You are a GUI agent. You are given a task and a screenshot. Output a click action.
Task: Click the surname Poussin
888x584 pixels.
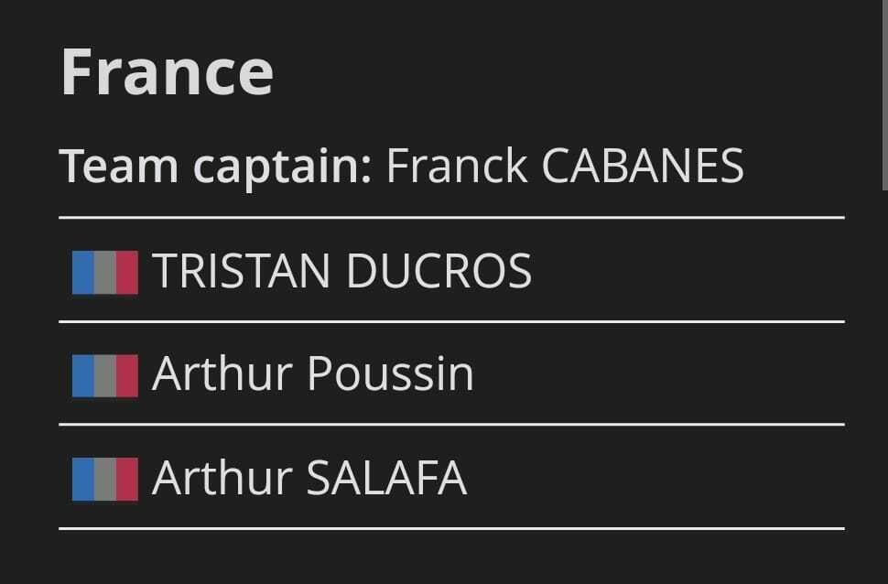pyautogui.click(x=389, y=375)
